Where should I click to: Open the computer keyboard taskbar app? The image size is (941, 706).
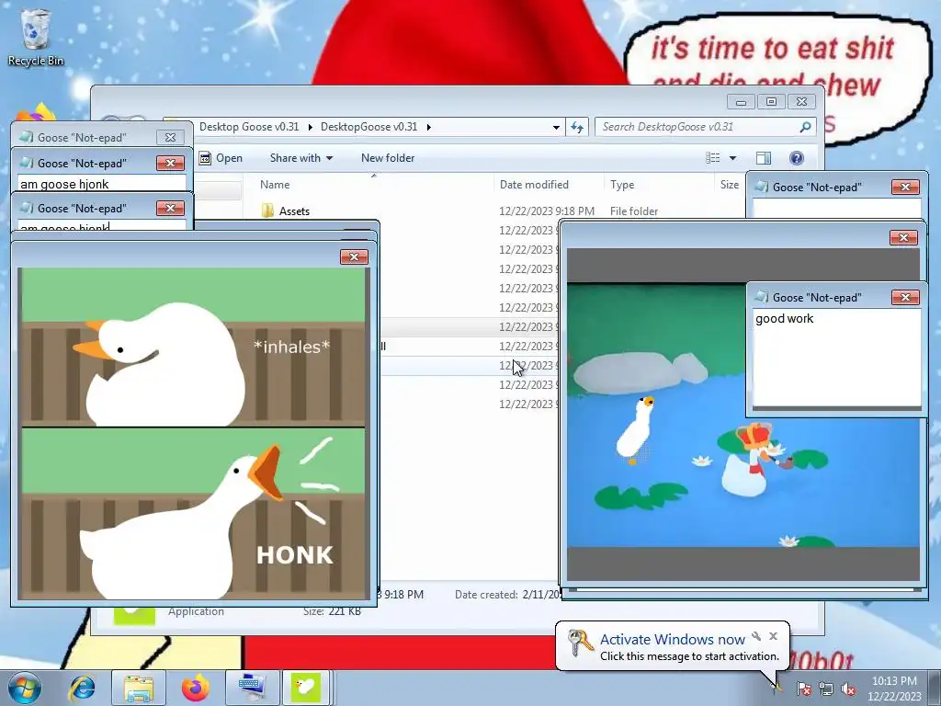(250, 688)
